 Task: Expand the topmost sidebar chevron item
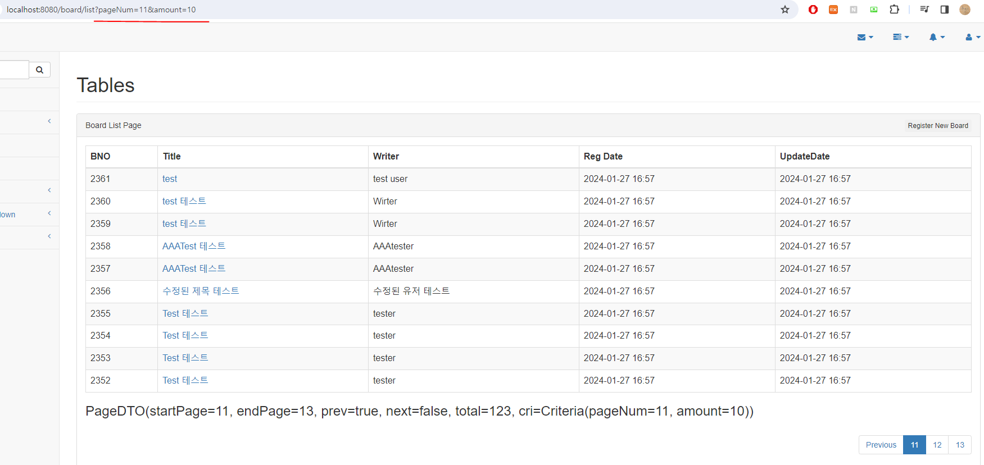(x=28, y=122)
